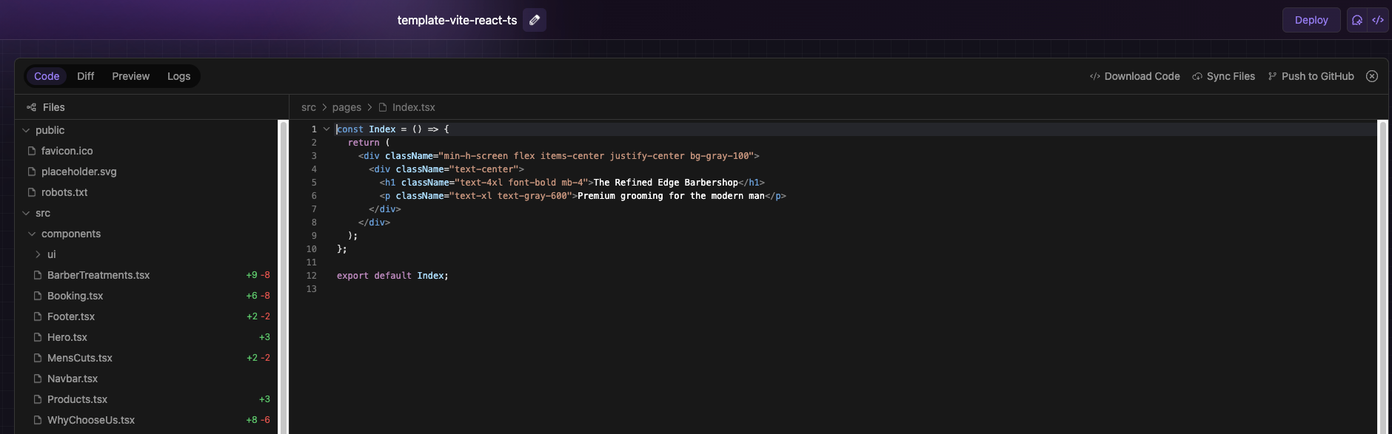Click the code editor vertical scrollbar
This screenshot has height=434, width=1392.
(1382, 277)
